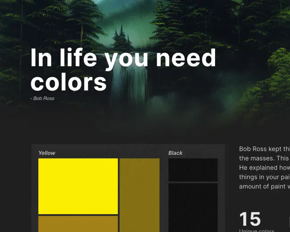This screenshot has height=232, width=290.
Task: Click the bright yellow color swatch
Action: [78, 186]
